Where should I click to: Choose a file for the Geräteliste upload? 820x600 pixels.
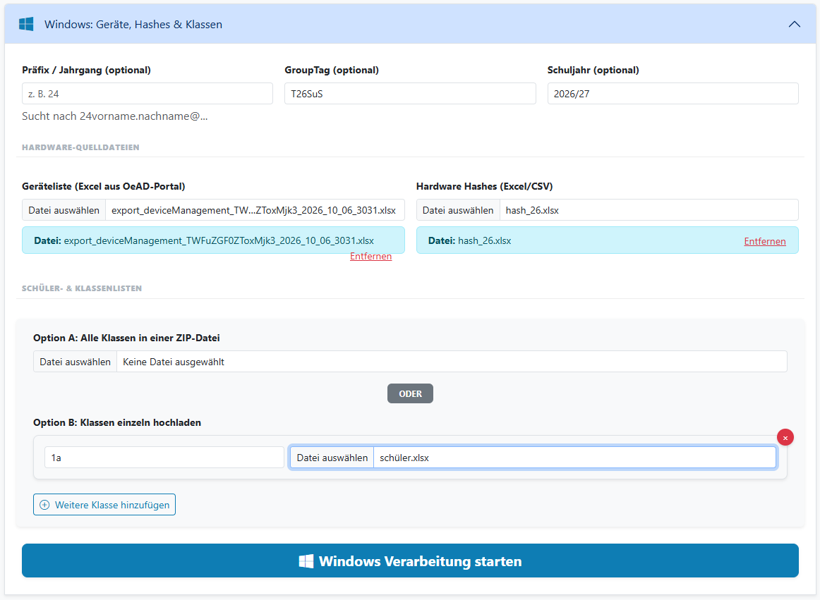[64, 210]
